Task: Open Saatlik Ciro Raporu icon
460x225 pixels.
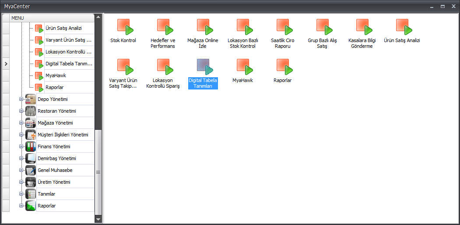Action: pyautogui.click(x=285, y=27)
